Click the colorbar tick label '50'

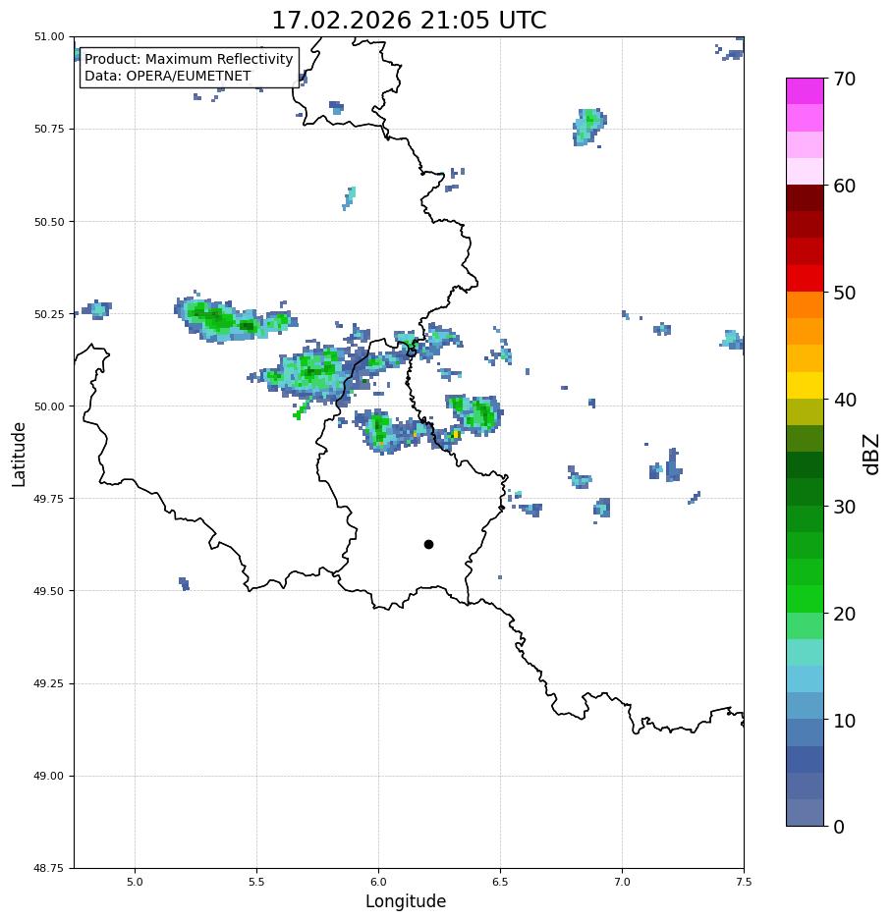pyautogui.click(x=845, y=293)
